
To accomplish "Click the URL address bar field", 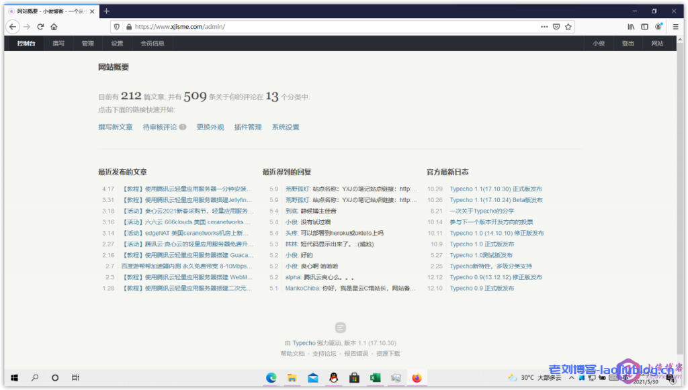I will [x=336, y=27].
